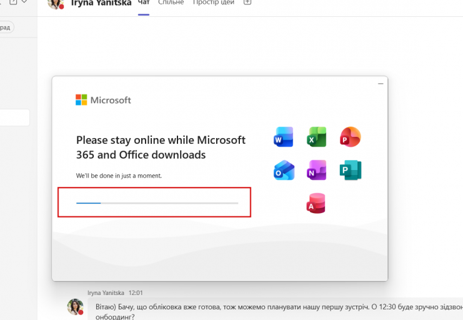
Task: Click the PowerPoint icon in installer
Action: 350,137
